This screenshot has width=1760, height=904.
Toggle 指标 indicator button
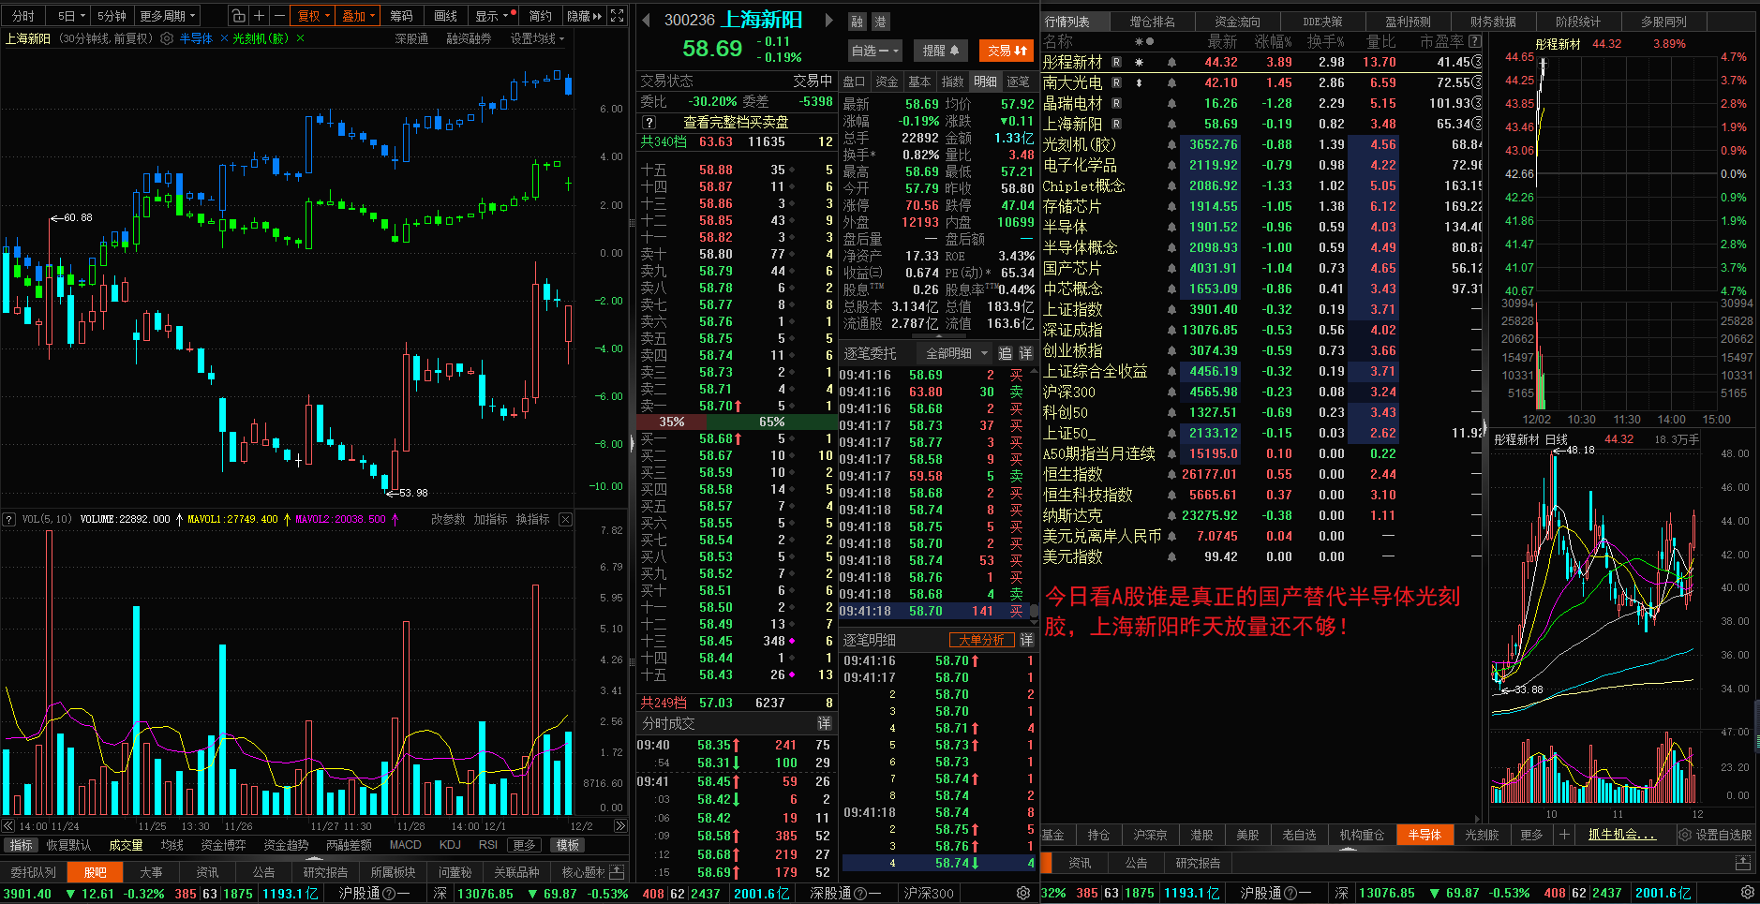pyautogui.click(x=21, y=845)
